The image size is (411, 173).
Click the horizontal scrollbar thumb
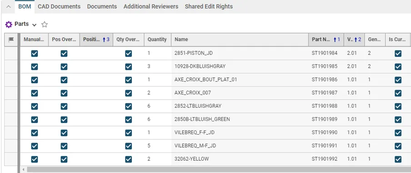point(219,170)
